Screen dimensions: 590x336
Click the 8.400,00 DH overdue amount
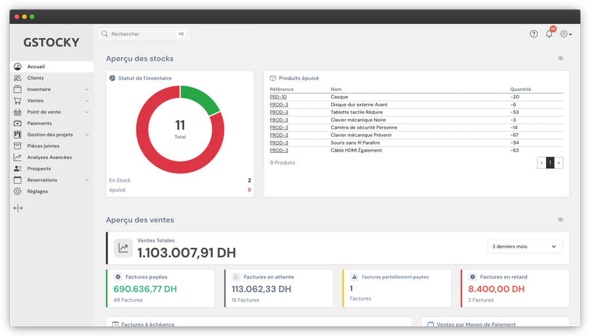pyautogui.click(x=496, y=289)
